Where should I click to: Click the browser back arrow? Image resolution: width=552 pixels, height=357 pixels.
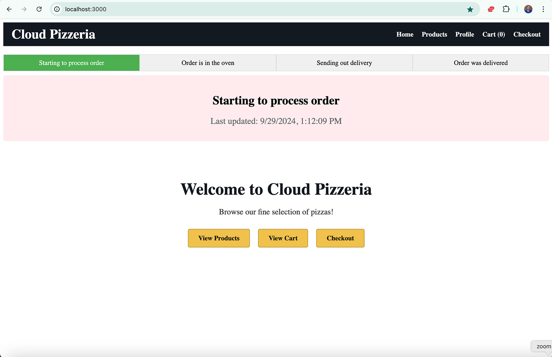[x=9, y=9]
